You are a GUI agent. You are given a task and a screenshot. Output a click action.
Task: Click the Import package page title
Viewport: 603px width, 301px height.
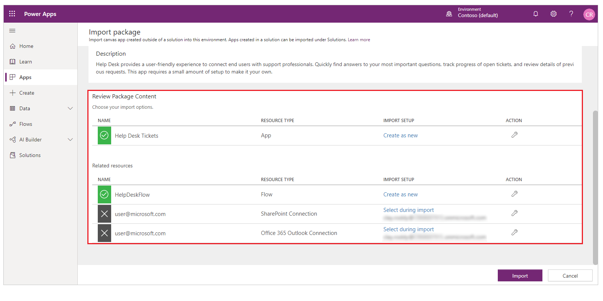115,32
